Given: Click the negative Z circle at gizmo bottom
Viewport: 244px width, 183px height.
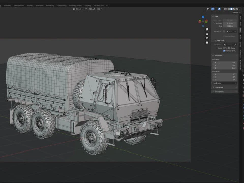Looking at the screenshot, I should click(x=203, y=26).
